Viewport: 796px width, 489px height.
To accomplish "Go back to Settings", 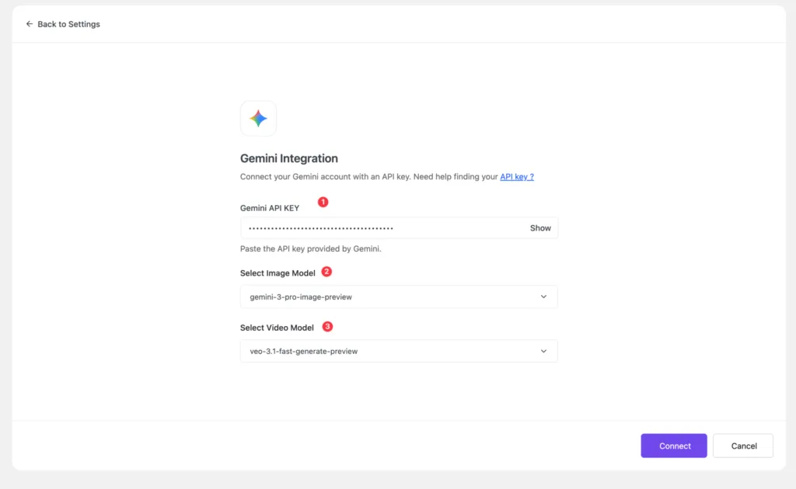I will click(x=63, y=24).
